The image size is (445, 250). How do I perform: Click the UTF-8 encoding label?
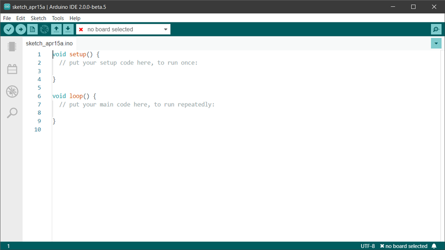(x=368, y=246)
